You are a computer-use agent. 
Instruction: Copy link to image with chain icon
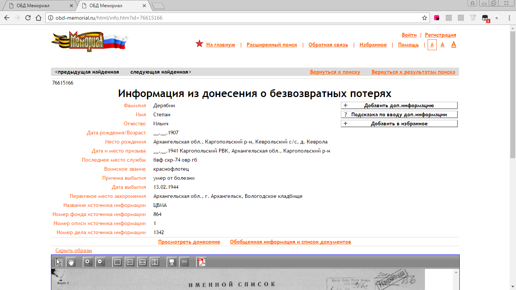point(184,262)
